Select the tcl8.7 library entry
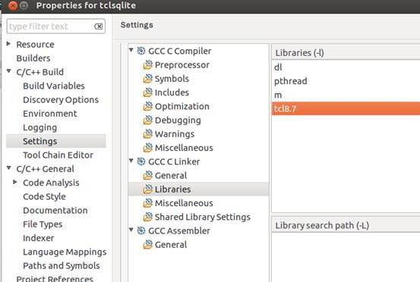Screen dimensions: 420x282 point(346,109)
